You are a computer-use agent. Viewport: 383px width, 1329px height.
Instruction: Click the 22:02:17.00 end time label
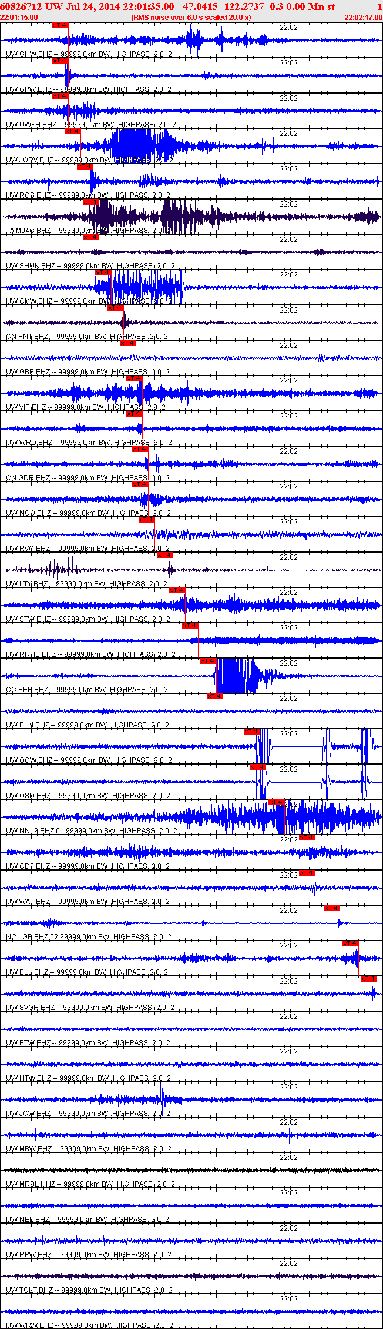(364, 18)
